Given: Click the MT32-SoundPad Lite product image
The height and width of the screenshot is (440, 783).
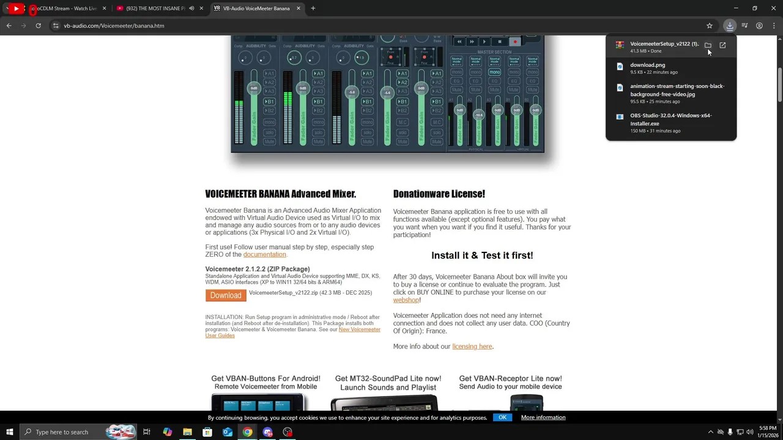Looking at the screenshot, I should point(384,403).
